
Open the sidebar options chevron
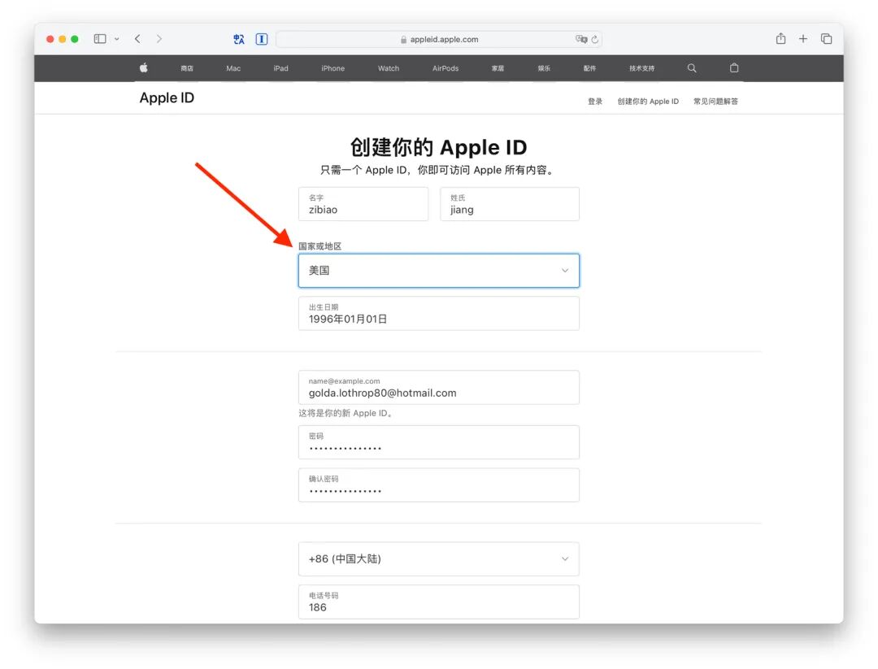tap(116, 39)
